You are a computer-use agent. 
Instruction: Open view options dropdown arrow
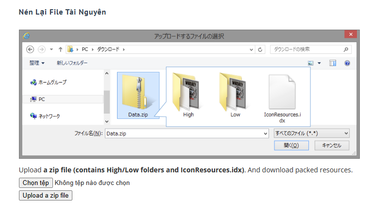(x=319, y=63)
